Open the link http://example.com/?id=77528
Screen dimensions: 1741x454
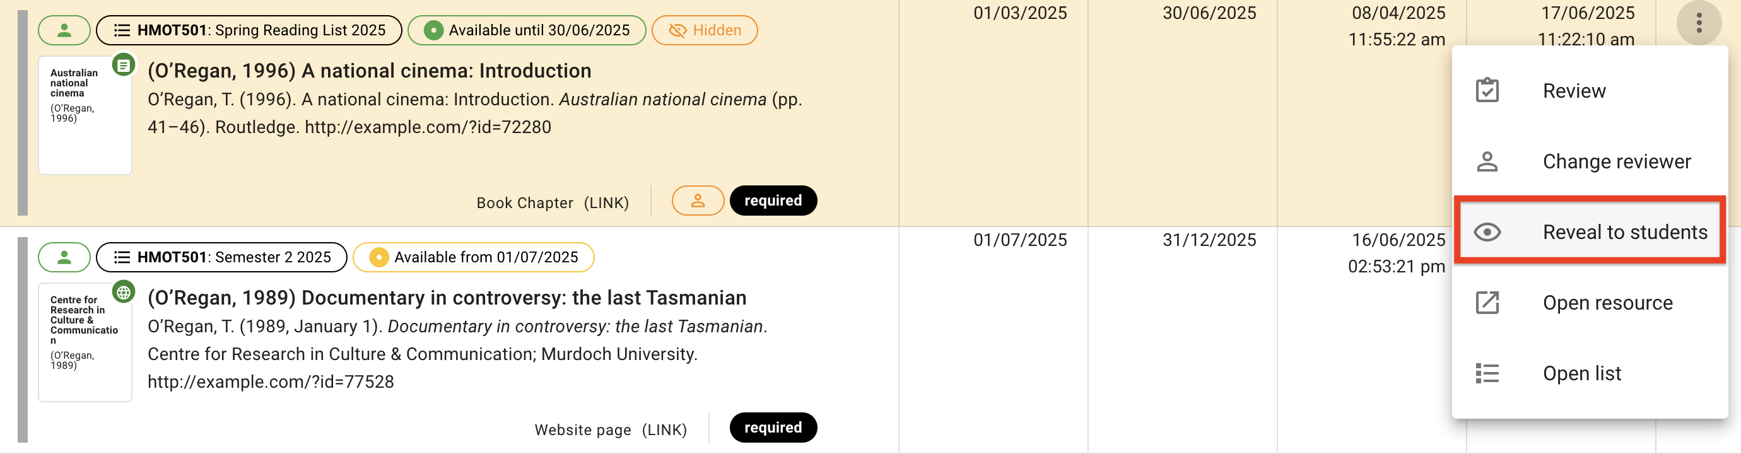coord(271,381)
